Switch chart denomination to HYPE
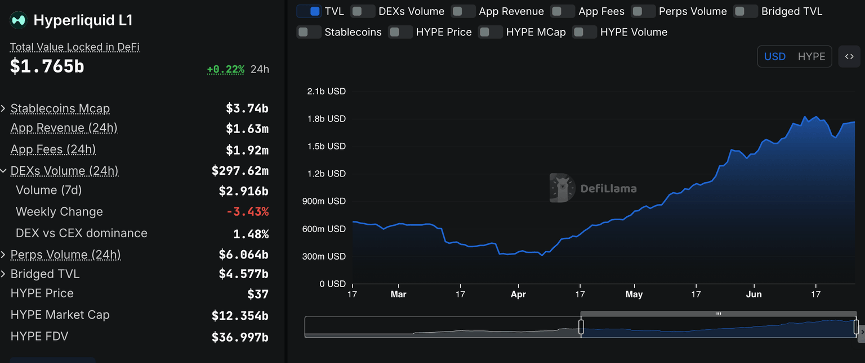Screen dimensions: 865x363 (x=811, y=57)
